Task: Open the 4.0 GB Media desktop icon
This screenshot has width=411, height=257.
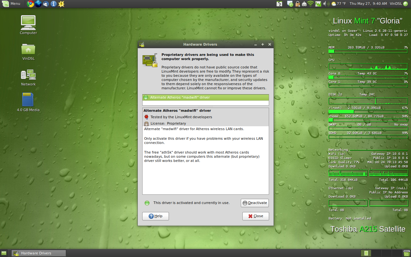Action: (28, 101)
